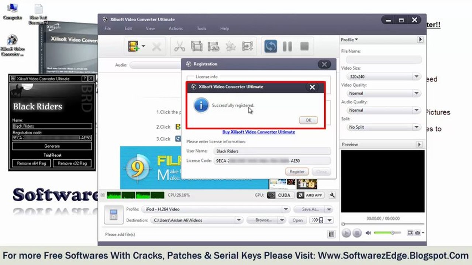This screenshot has width=472, height=265.
Task: Click Remove x32 Reg in keygen
Action: click(72, 163)
